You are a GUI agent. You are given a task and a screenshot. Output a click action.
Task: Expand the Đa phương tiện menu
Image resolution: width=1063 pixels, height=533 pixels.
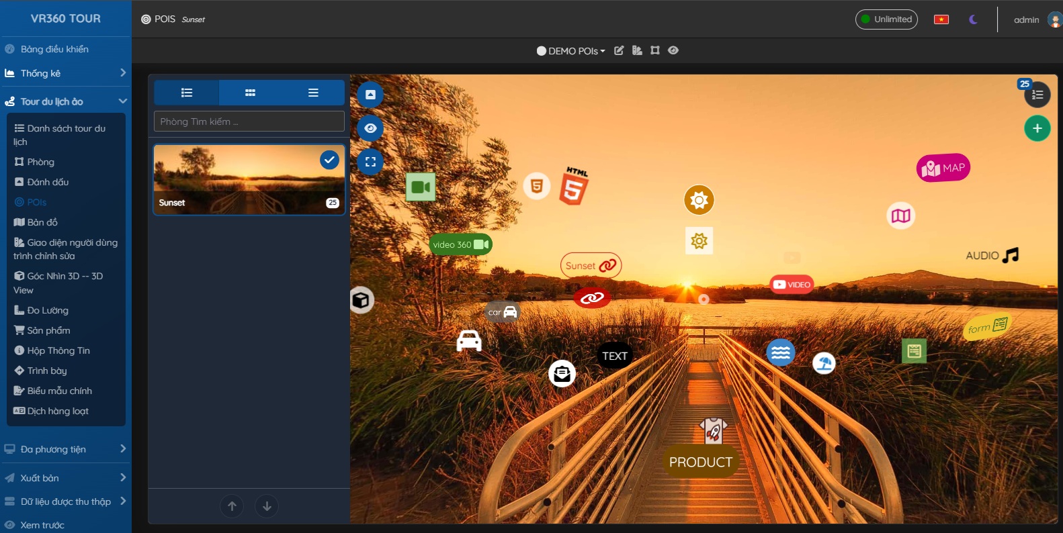tap(65, 449)
